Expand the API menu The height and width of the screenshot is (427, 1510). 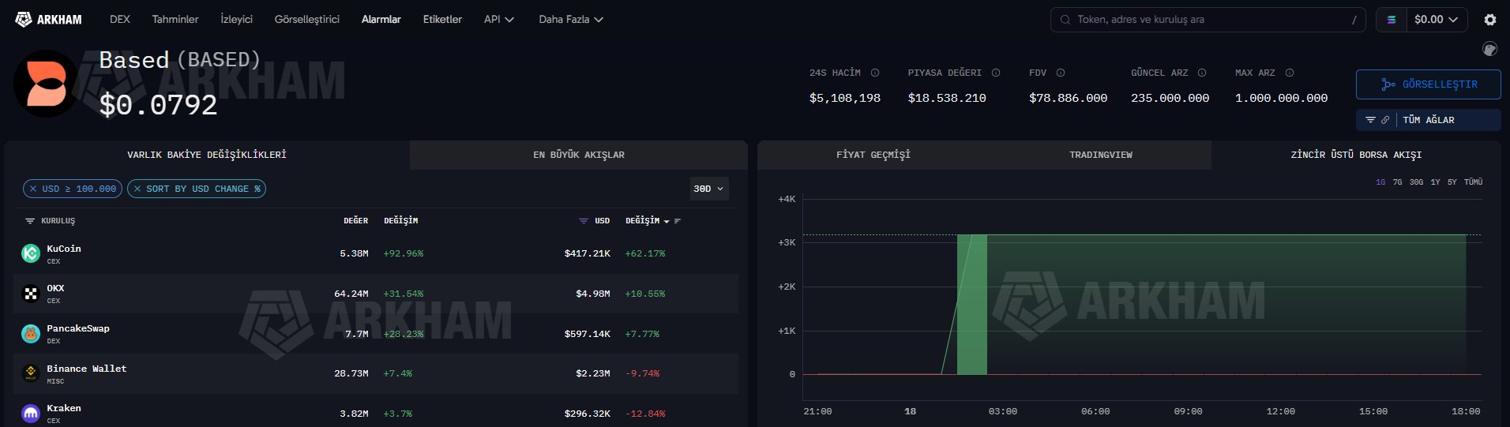coord(499,19)
